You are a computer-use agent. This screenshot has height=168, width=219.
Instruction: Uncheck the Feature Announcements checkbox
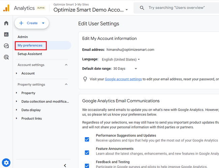[87, 153]
